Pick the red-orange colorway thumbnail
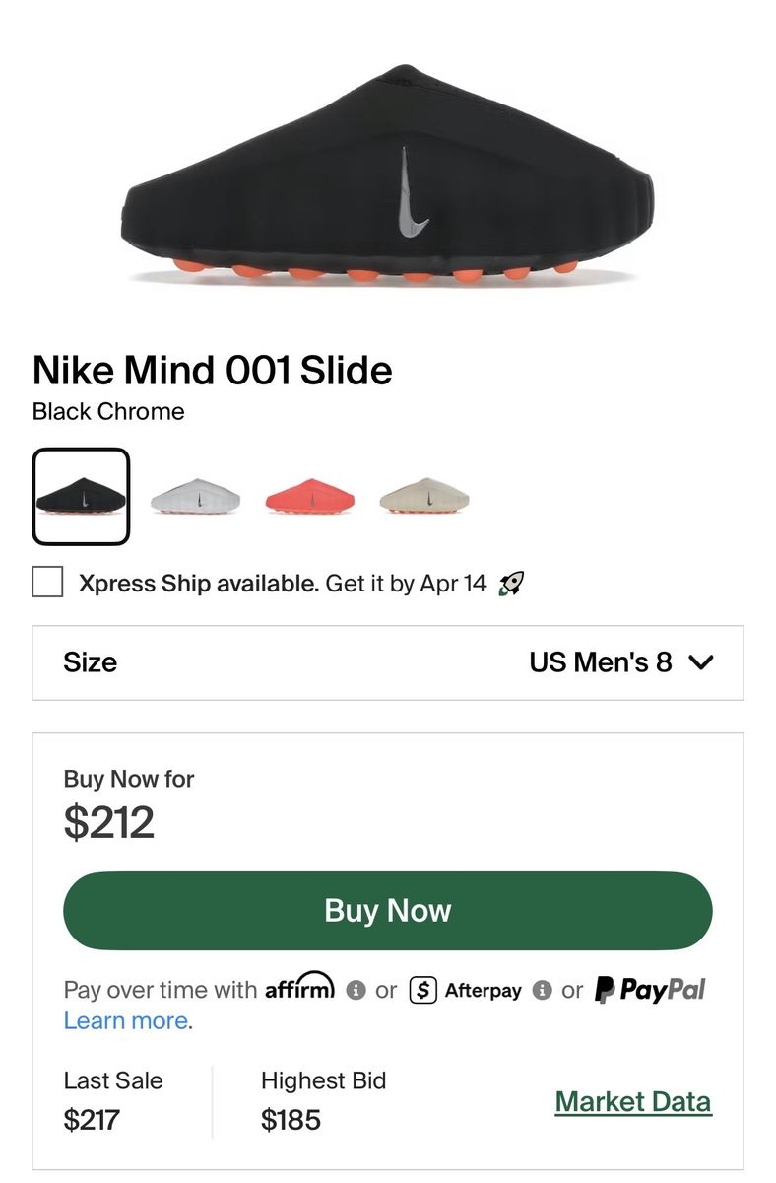The height and width of the screenshot is (1183, 776). pos(310,497)
